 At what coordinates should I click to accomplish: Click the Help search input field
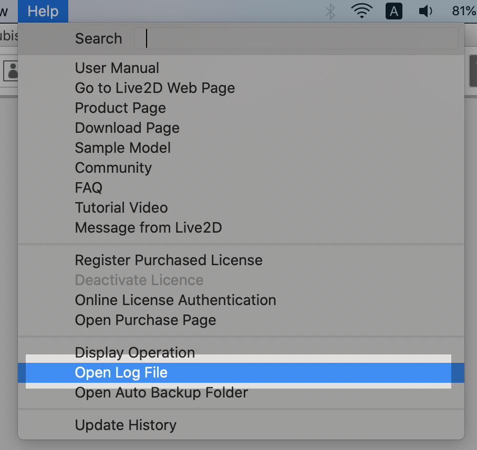(296, 38)
